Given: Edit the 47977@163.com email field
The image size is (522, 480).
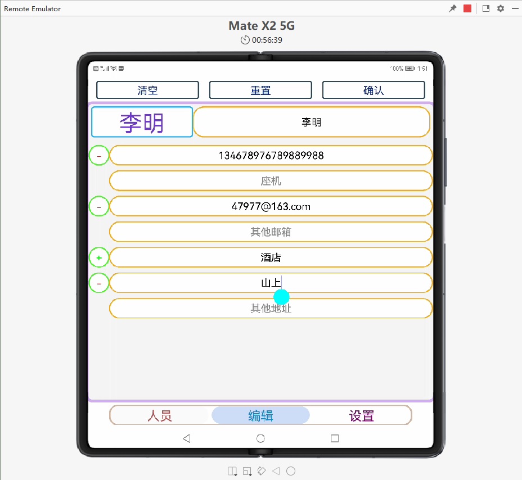Looking at the screenshot, I should [271, 206].
